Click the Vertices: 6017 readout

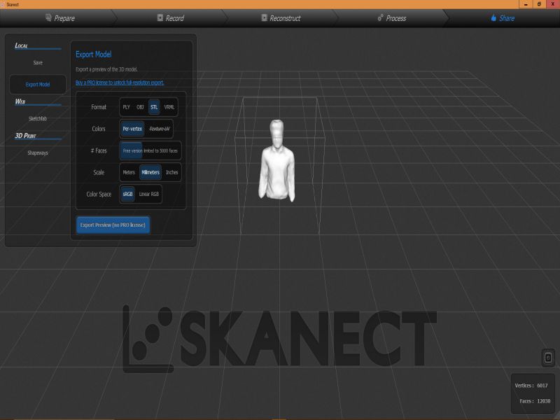531,386
